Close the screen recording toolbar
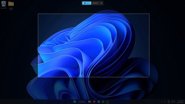The image size is (185, 104). click(x=101, y=3)
